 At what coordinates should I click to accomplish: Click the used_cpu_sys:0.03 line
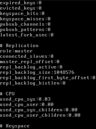[25, 100]
